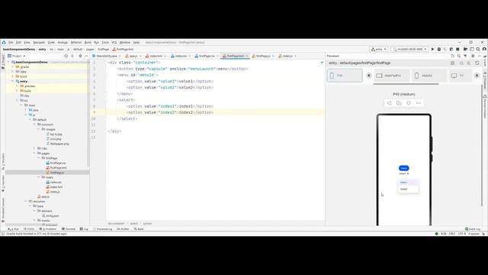The width and height of the screenshot is (488, 275).
Task: Click the Previewer filter funnel icon
Action: coord(465,56)
